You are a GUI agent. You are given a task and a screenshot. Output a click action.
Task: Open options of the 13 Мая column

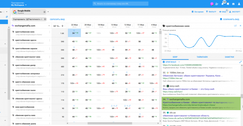pos(119,26)
